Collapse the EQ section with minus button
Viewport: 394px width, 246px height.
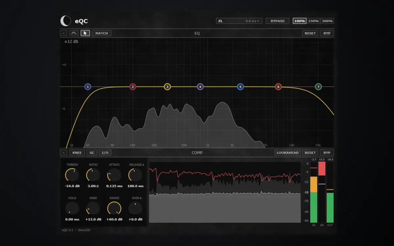[64, 33]
